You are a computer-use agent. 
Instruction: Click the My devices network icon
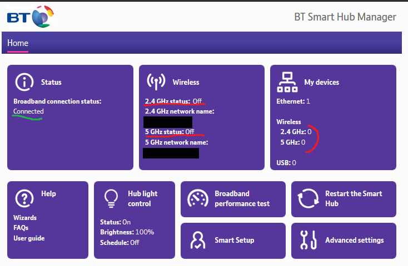287,82
